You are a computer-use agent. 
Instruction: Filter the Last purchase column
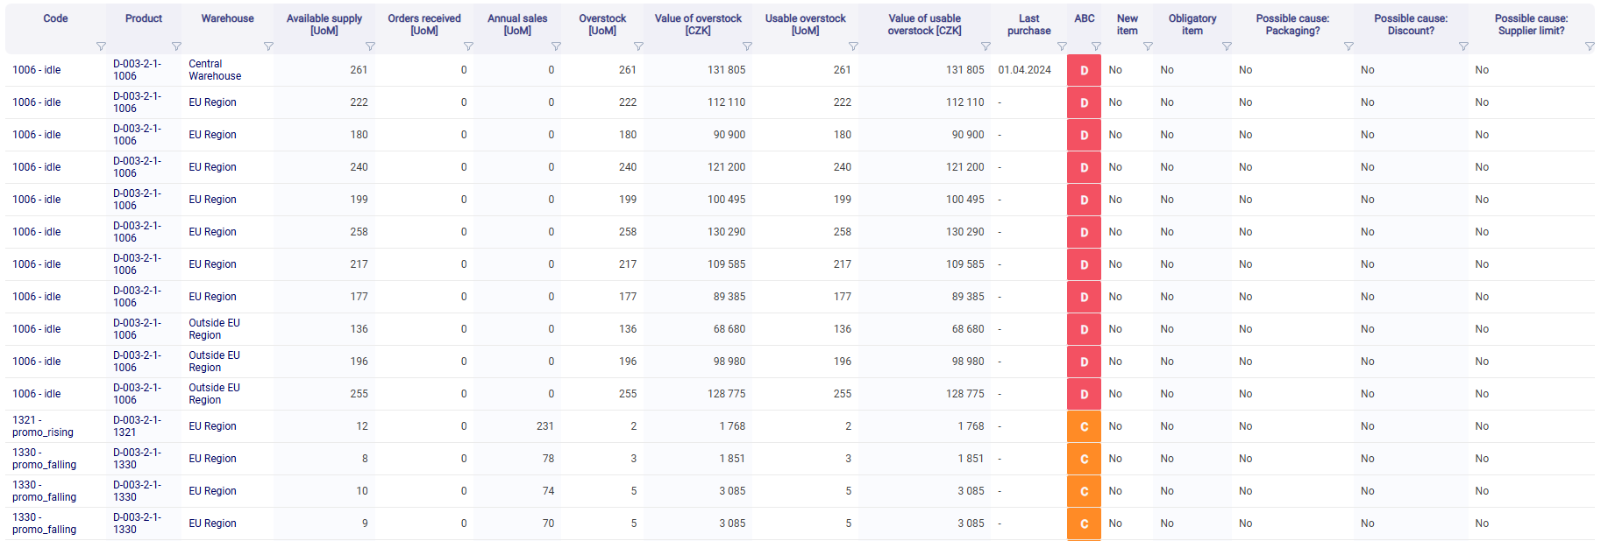coord(1062,46)
